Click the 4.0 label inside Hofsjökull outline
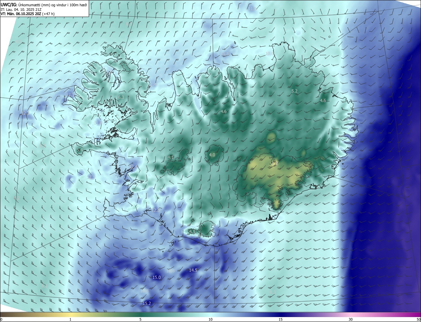The height and width of the screenshot is (322, 421). coord(212,155)
